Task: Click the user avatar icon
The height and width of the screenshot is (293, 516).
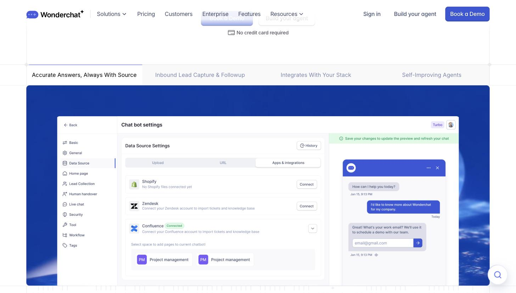Action: pyautogui.click(x=451, y=125)
